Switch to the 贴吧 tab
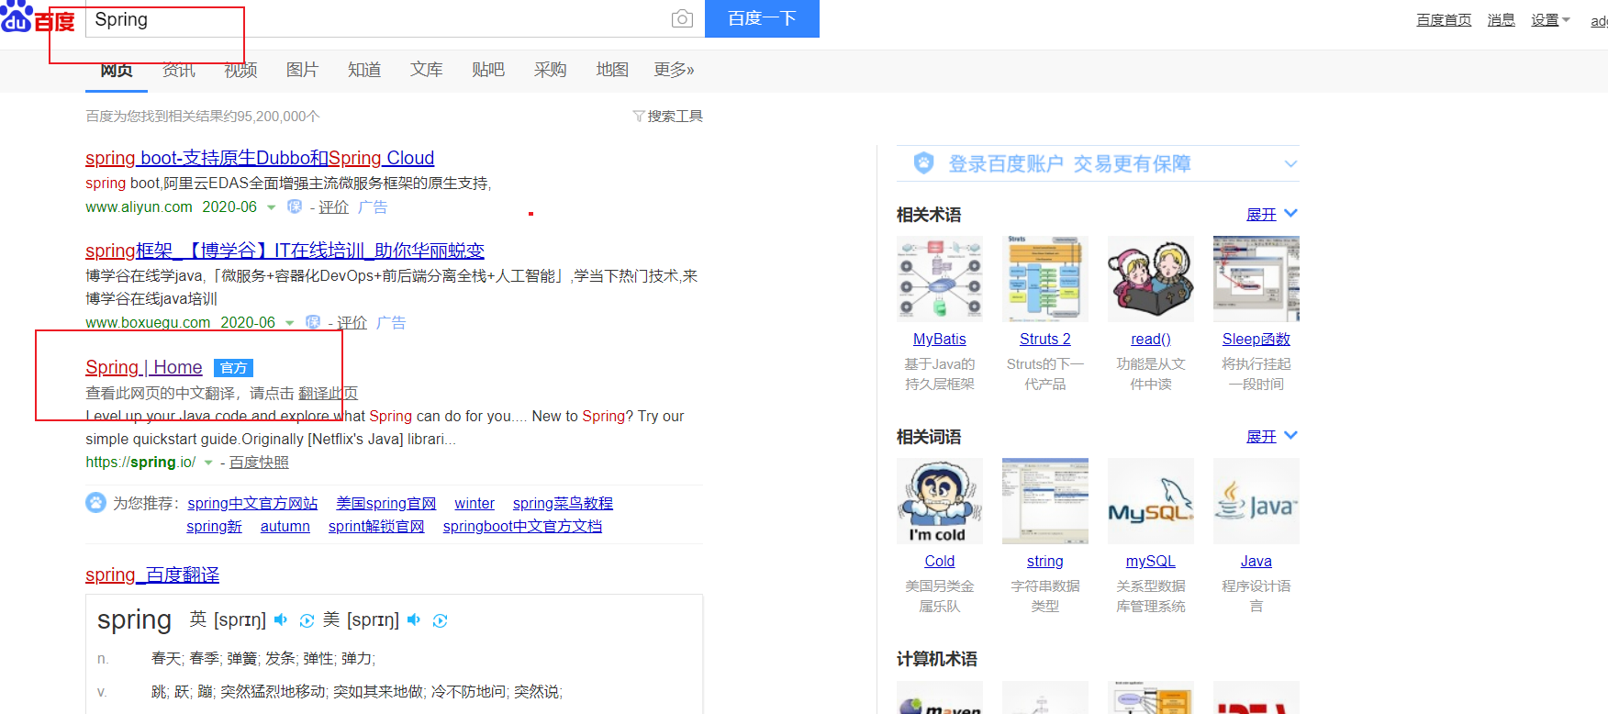 [x=488, y=70]
